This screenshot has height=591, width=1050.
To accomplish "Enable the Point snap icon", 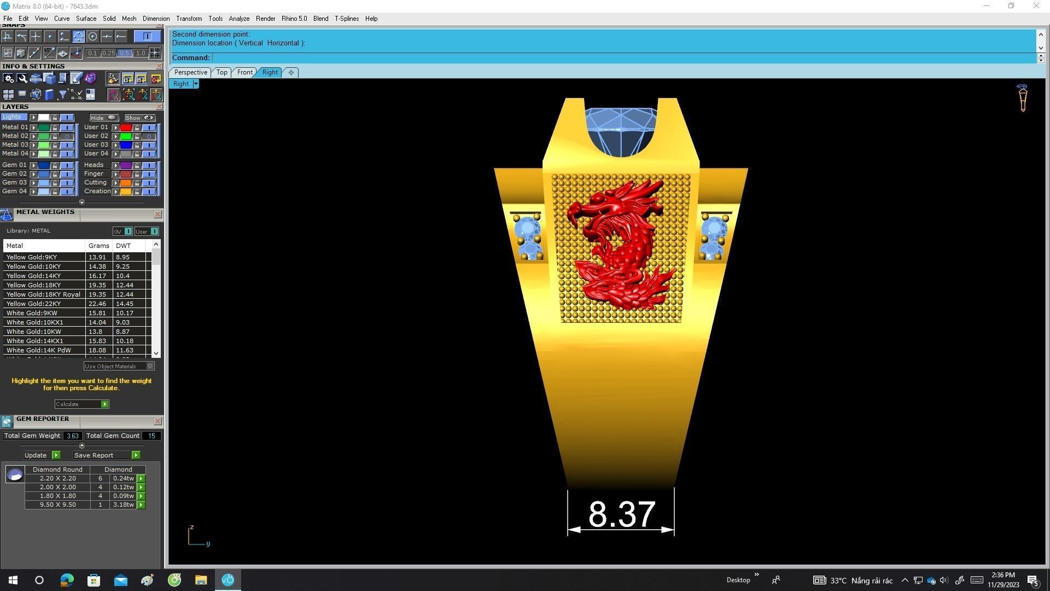I will [x=50, y=37].
